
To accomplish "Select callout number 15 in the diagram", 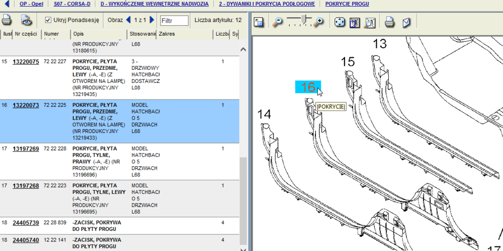I will coord(348,62).
